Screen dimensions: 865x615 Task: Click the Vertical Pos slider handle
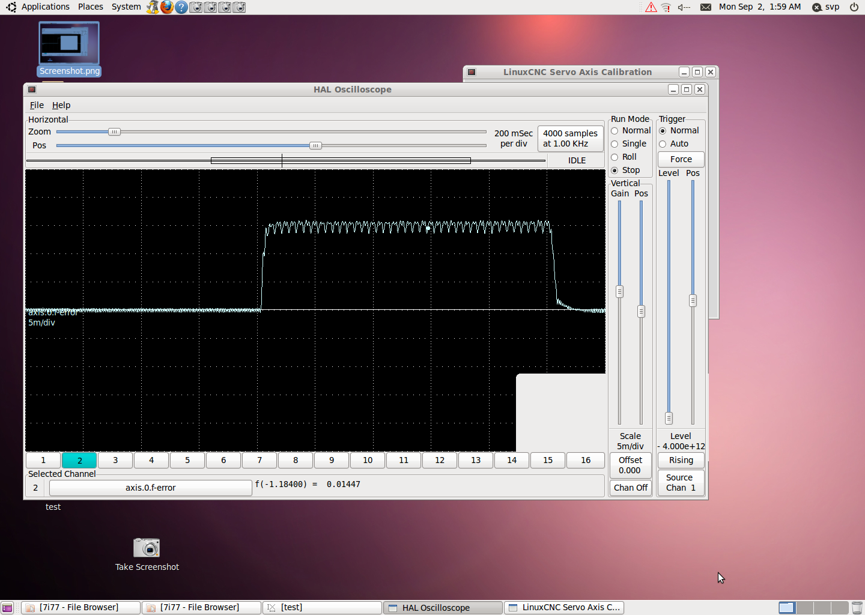[x=642, y=312]
